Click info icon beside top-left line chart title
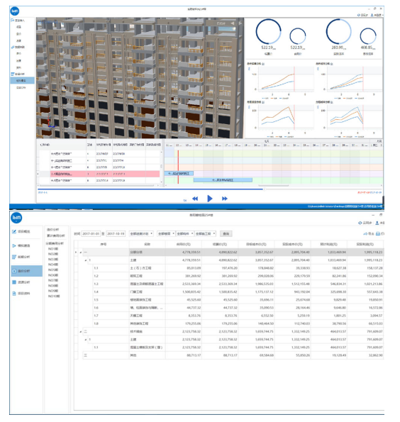 click(x=263, y=64)
